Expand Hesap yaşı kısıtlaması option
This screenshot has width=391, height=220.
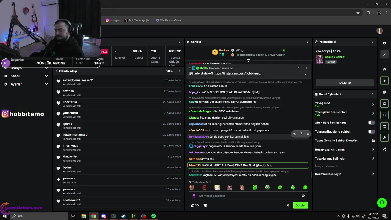click(x=373, y=149)
